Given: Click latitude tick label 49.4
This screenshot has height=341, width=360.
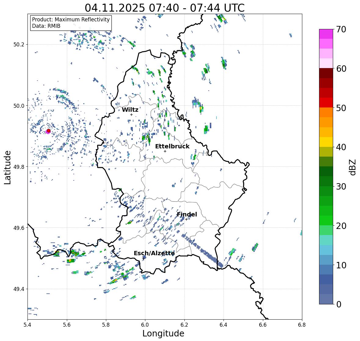Looking at the screenshot, I should pyautogui.click(x=19, y=289).
